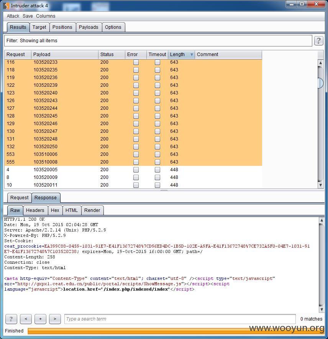Click the plus search options button

click(x=40, y=319)
